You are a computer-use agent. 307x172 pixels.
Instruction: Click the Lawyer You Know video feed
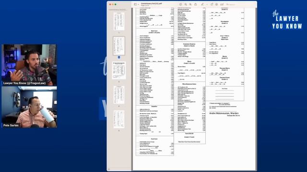point(29,65)
